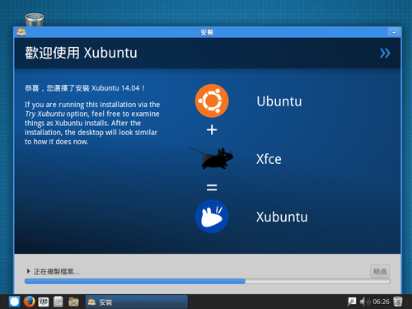Open the file manager folder in the taskbar
The width and height of the screenshot is (412, 309).
click(x=73, y=302)
